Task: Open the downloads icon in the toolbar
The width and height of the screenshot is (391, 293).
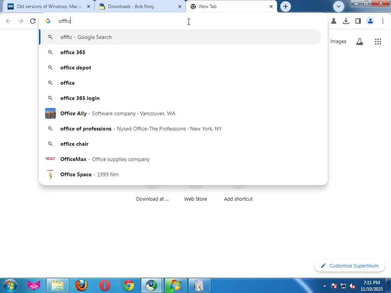Action: (x=346, y=21)
